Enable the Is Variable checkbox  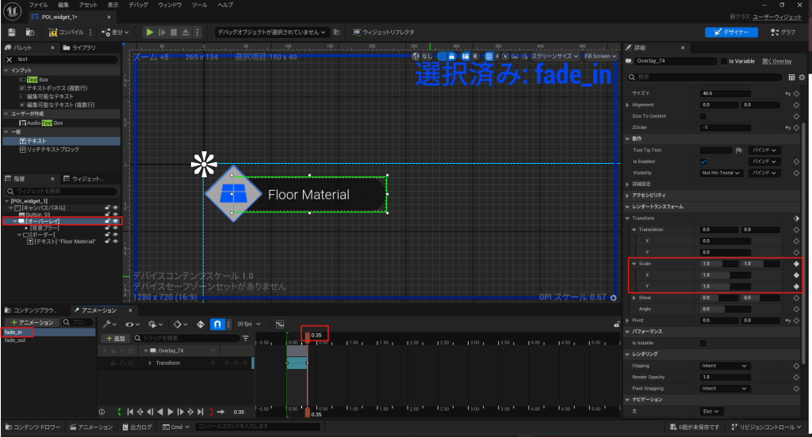(x=722, y=61)
